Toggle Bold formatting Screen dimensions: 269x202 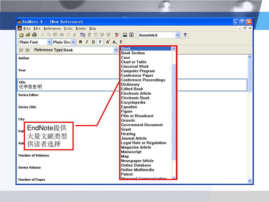(x=80, y=42)
